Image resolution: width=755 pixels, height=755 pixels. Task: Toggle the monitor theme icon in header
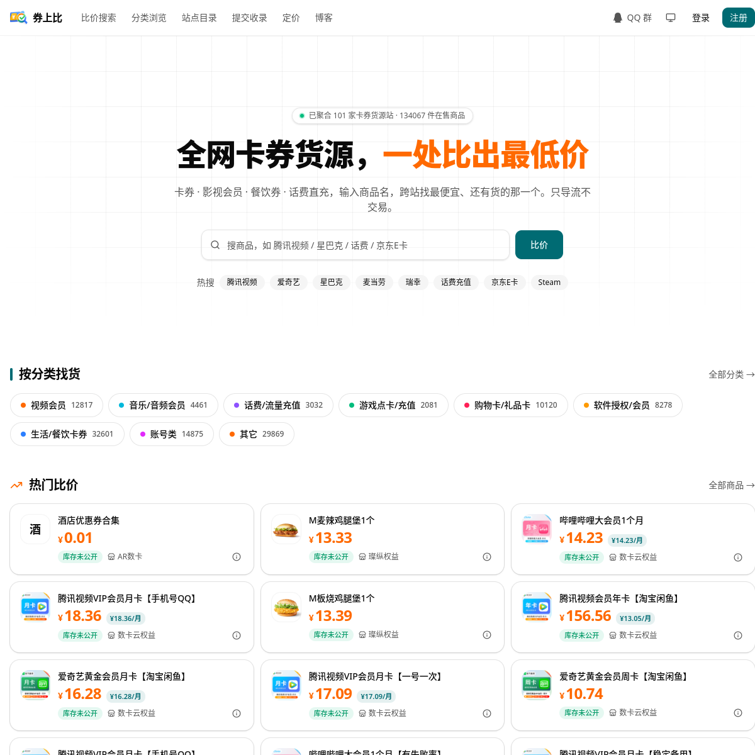pyautogui.click(x=671, y=18)
